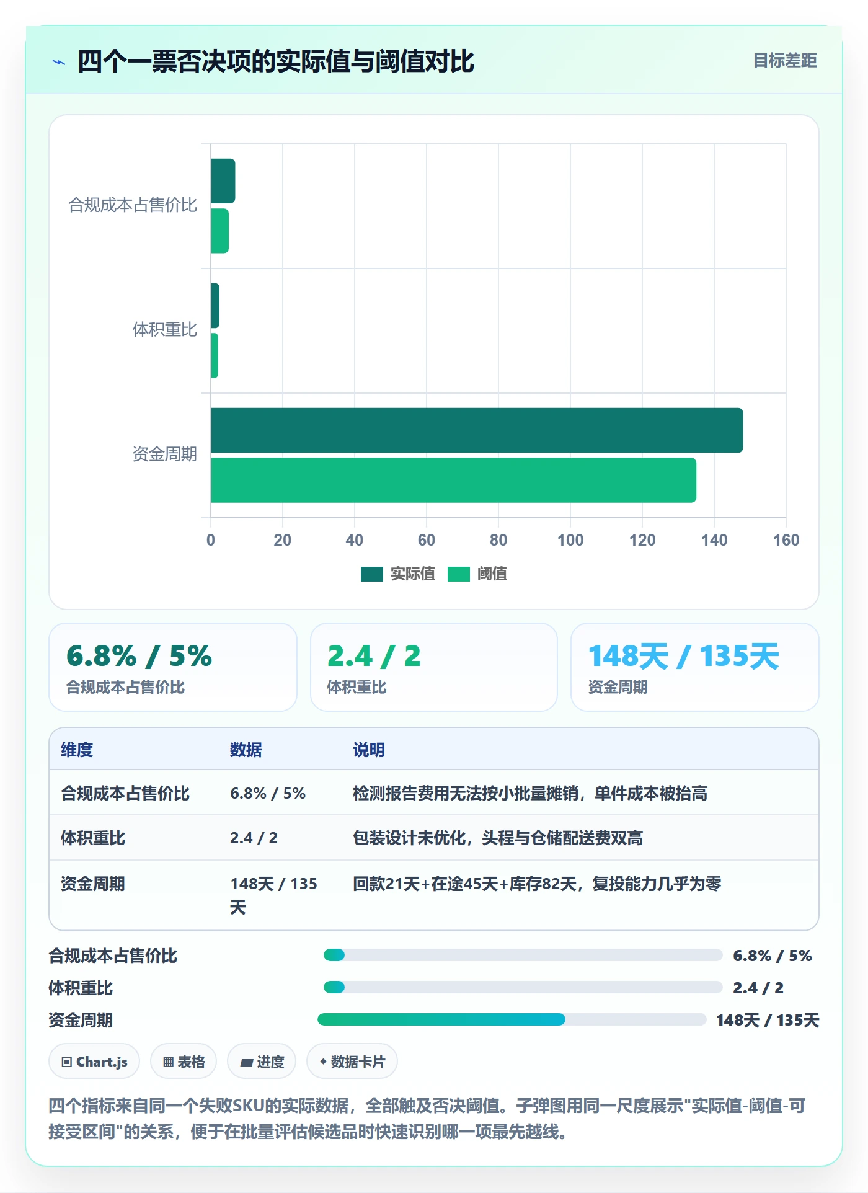This screenshot has width=868, height=1193.
Task: Click the 资金周期 progress bar
Action: [x=512, y=1019]
